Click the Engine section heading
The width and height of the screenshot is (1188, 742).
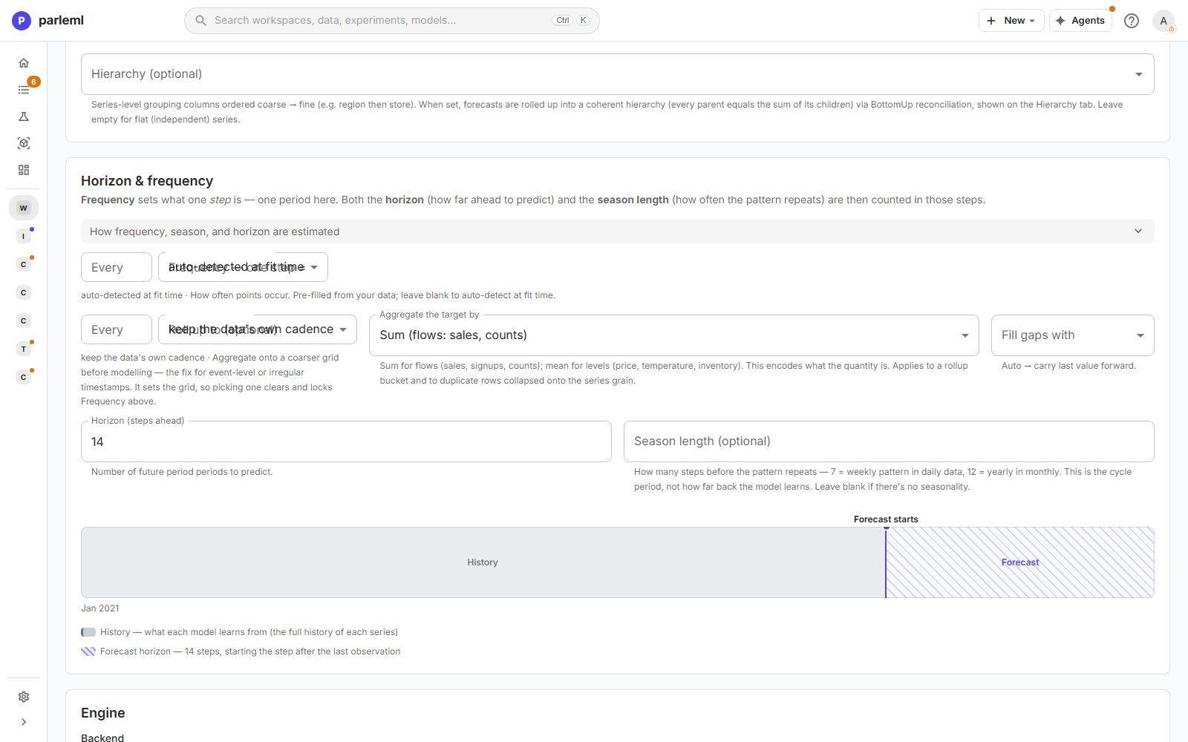pos(103,713)
